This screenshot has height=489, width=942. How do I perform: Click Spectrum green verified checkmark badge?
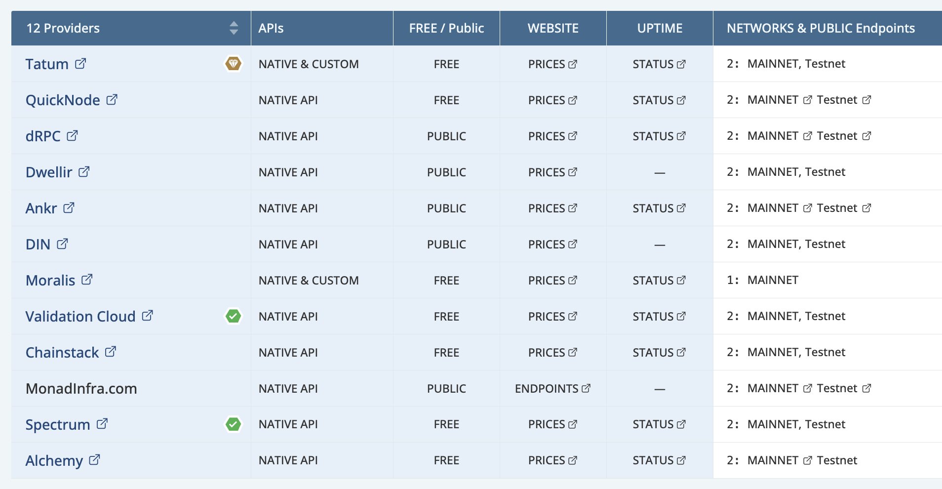(233, 424)
